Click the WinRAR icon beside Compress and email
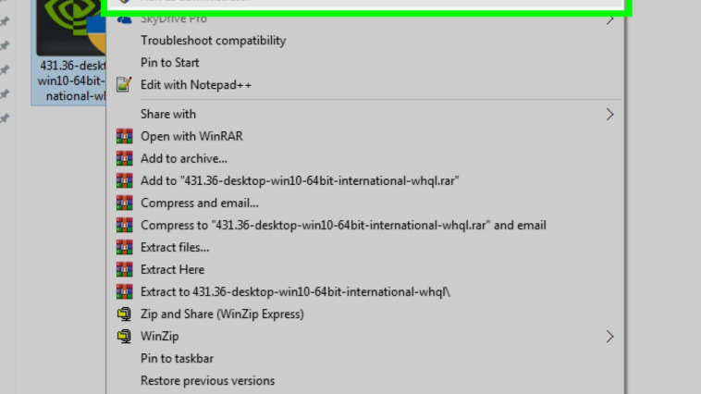The image size is (701, 394). [124, 203]
